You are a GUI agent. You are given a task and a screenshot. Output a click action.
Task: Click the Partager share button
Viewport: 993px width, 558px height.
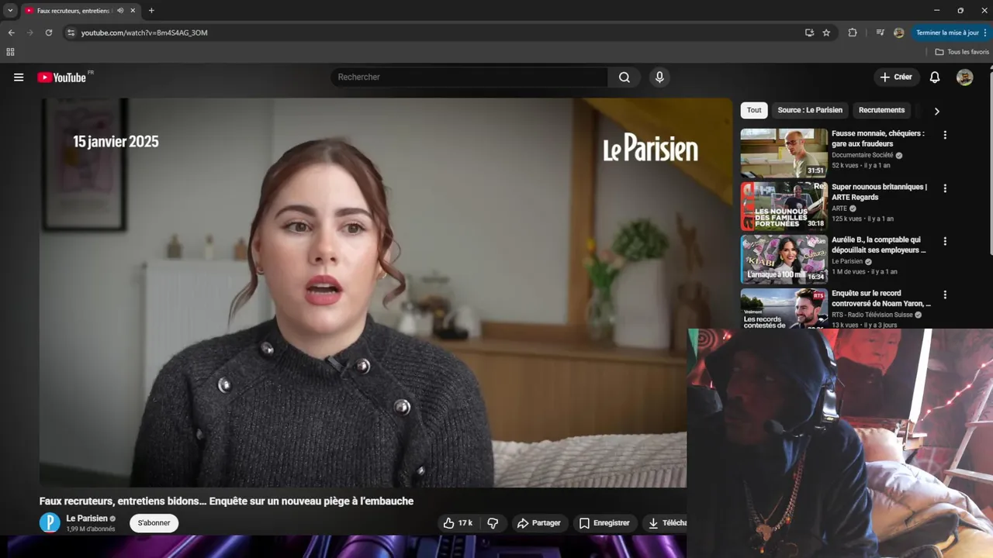pyautogui.click(x=539, y=523)
